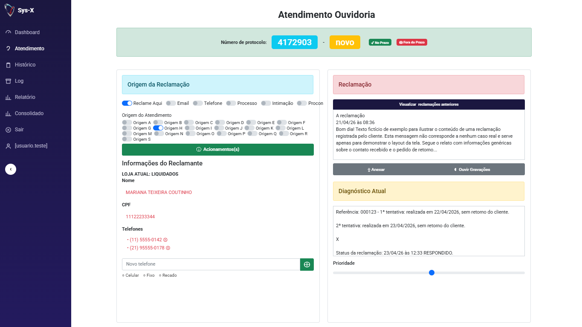Click the Dashboard gauge icon
This screenshot has height=327, width=582.
[8, 32]
